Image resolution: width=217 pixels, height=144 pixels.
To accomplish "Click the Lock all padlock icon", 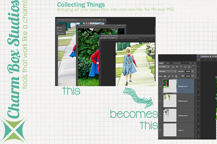I will click(x=176, y=76).
